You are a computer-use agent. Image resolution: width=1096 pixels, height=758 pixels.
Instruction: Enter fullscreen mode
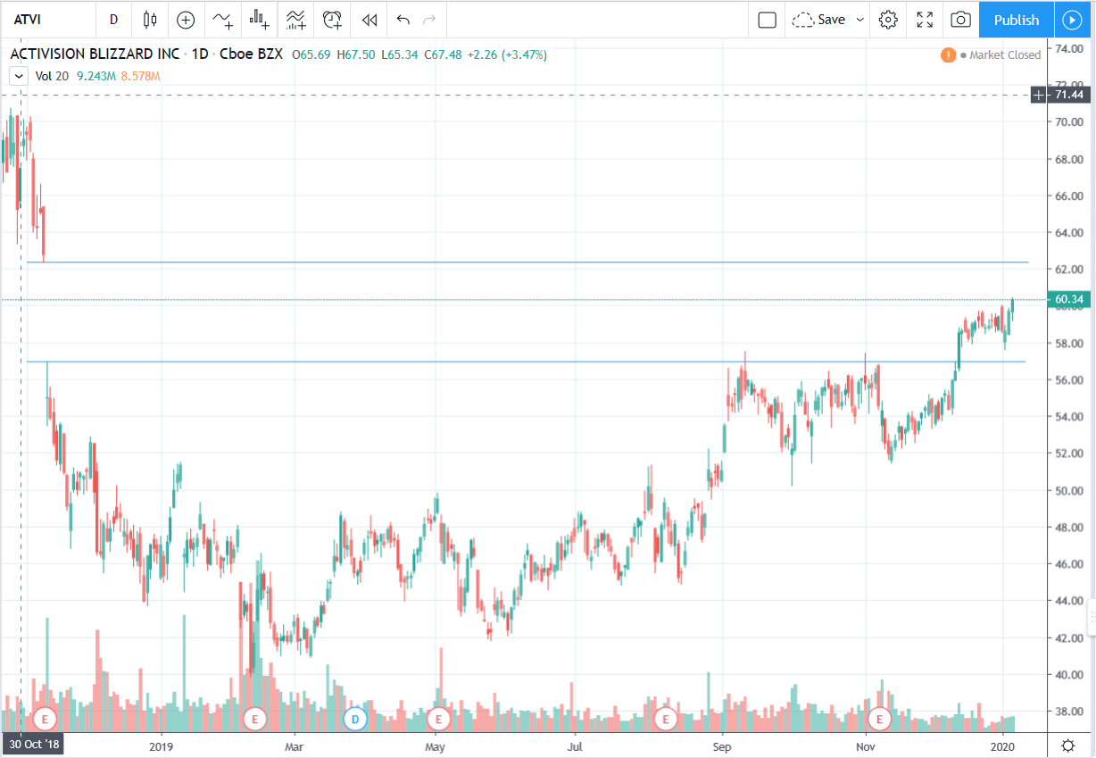pos(925,20)
